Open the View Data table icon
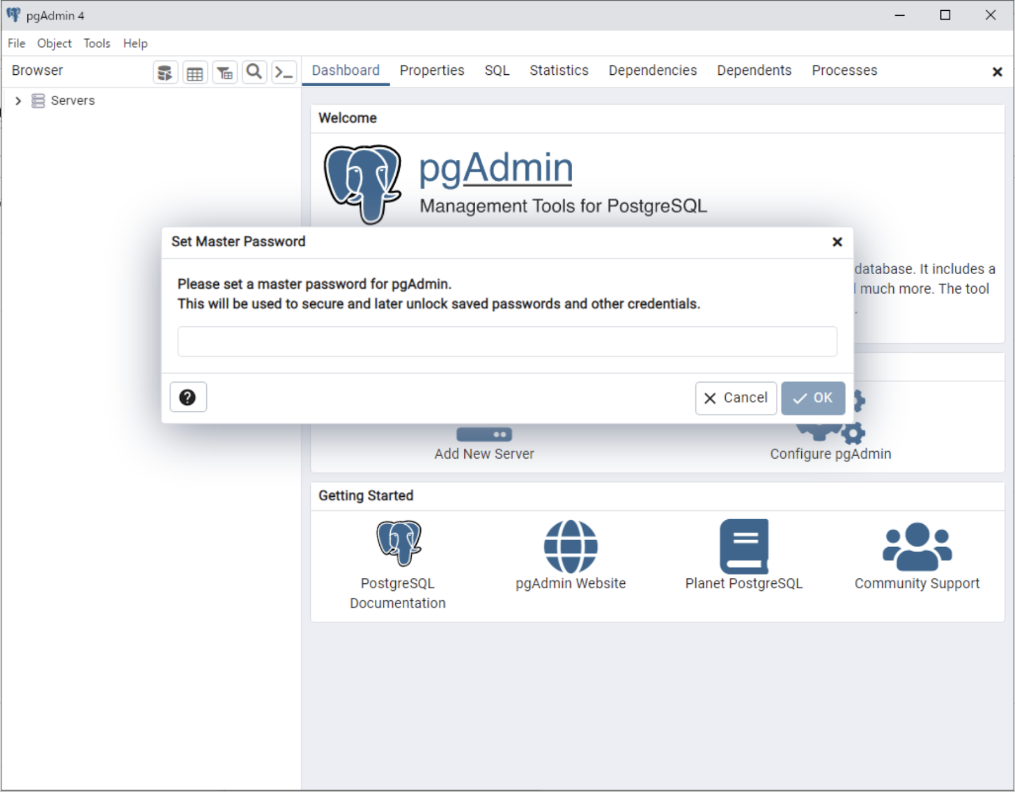 (x=195, y=72)
